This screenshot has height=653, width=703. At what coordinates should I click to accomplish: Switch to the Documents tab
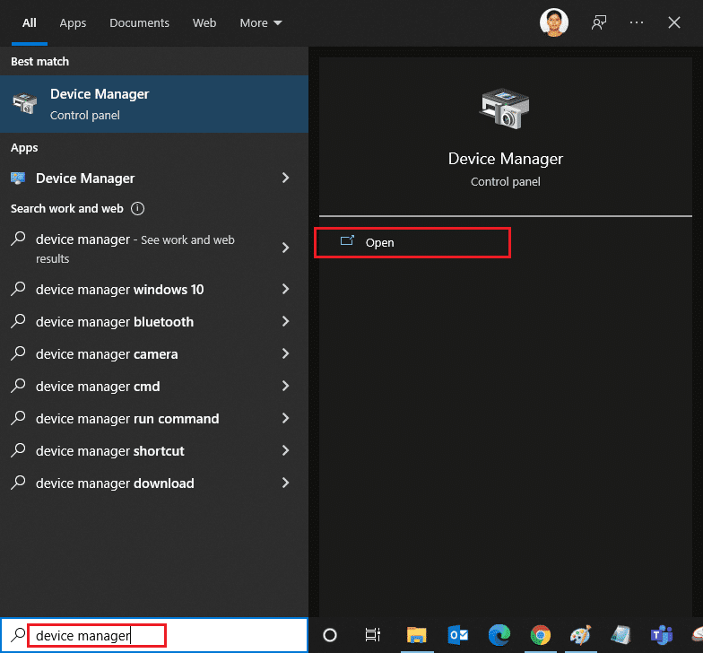tap(139, 23)
